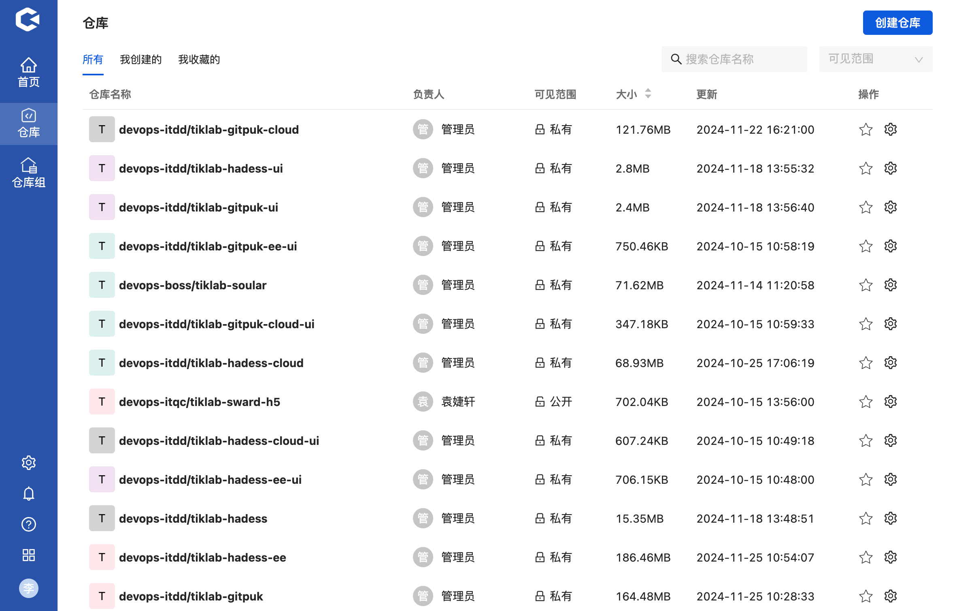Open devops-itdd/tiklab-hadess-ui repository

coord(201,169)
